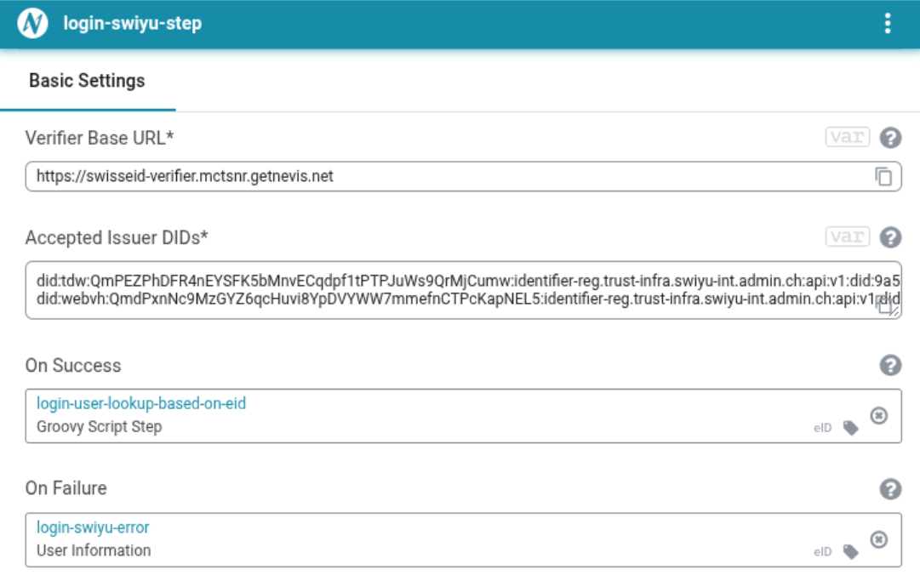Click into the Verifier Base URL field
This screenshot has height=581, width=920.
click(452, 176)
